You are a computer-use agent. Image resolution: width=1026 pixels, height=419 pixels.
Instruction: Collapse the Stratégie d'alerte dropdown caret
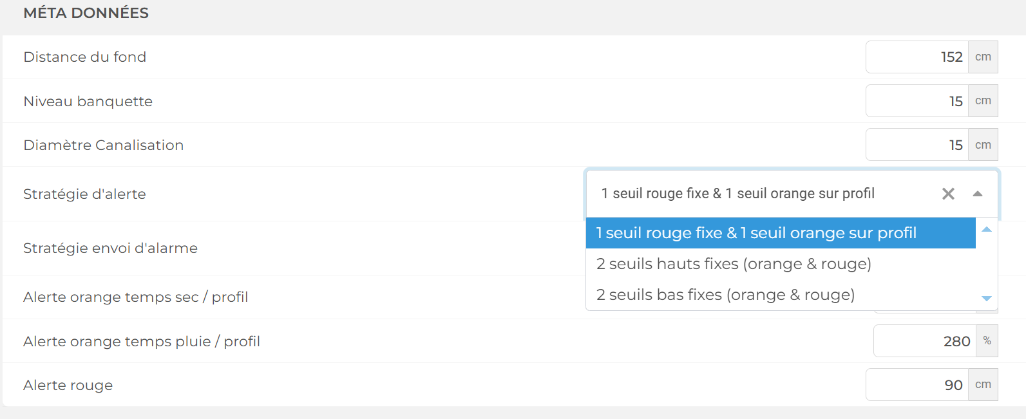[x=977, y=194]
